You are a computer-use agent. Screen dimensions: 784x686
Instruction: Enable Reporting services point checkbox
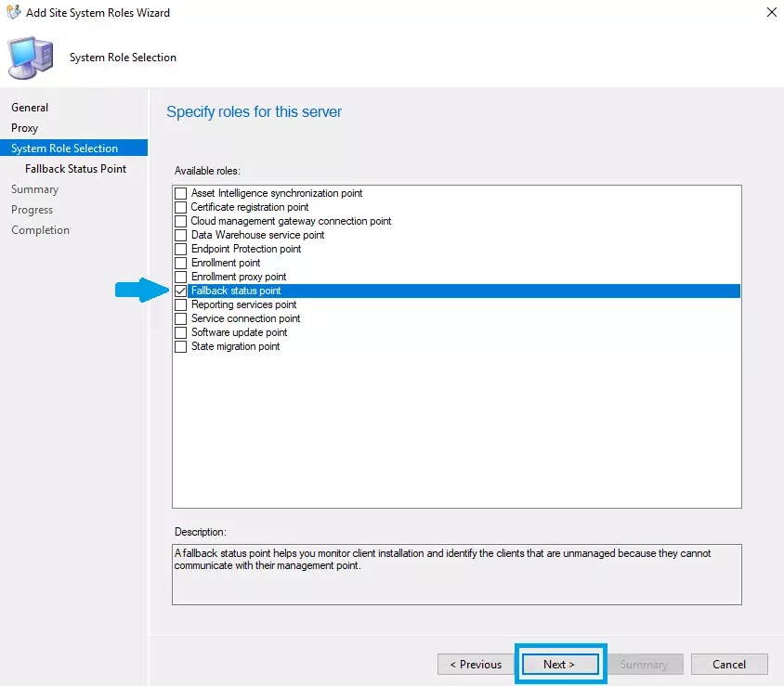(180, 304)
